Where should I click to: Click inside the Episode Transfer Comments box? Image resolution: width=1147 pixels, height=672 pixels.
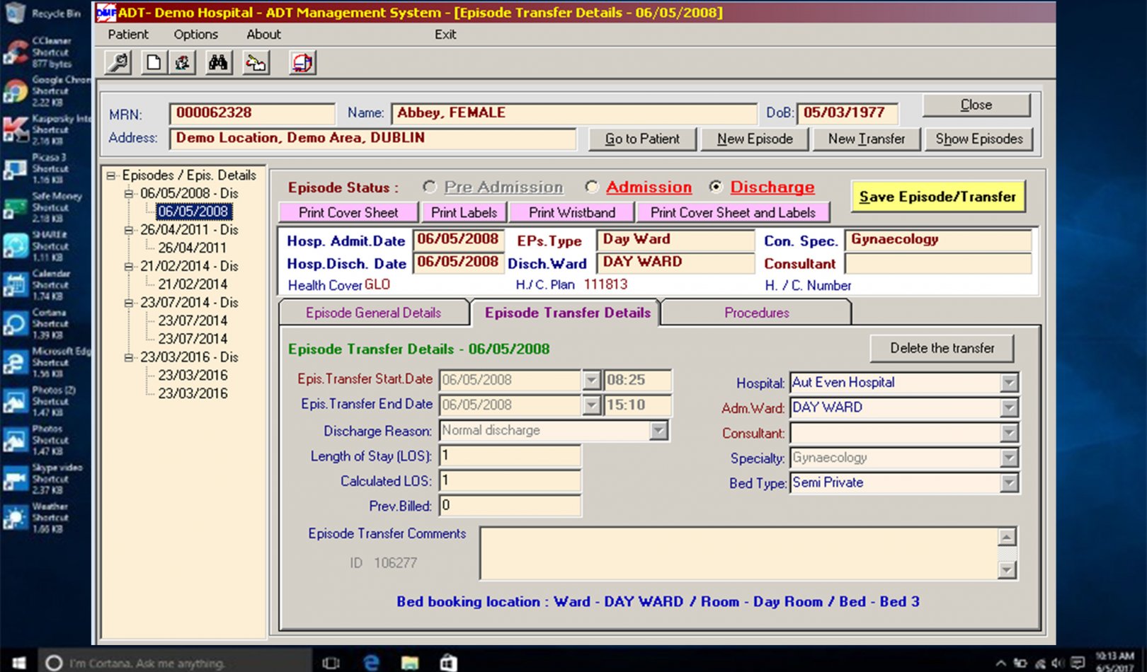pos(739,553)
